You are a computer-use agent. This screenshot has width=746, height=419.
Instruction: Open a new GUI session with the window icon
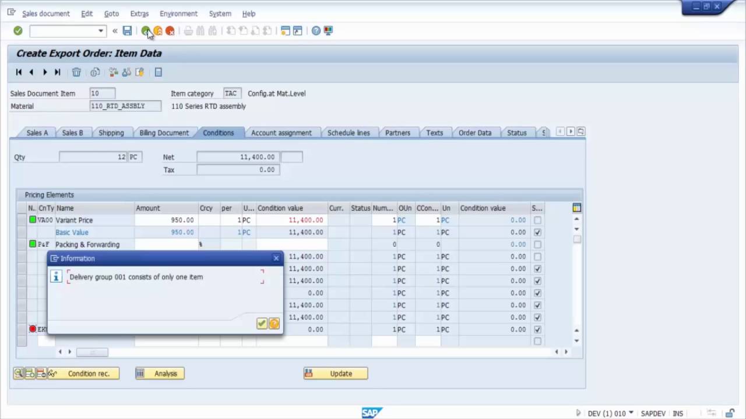click(286, 31)
